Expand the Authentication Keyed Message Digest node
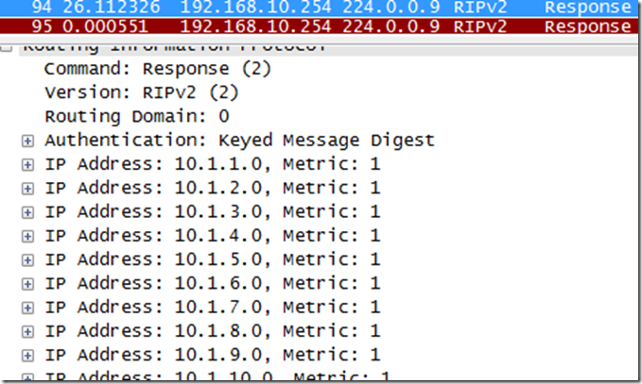This screenshot has height=384, width=642. pyautogui.click(x=26, y=141)
